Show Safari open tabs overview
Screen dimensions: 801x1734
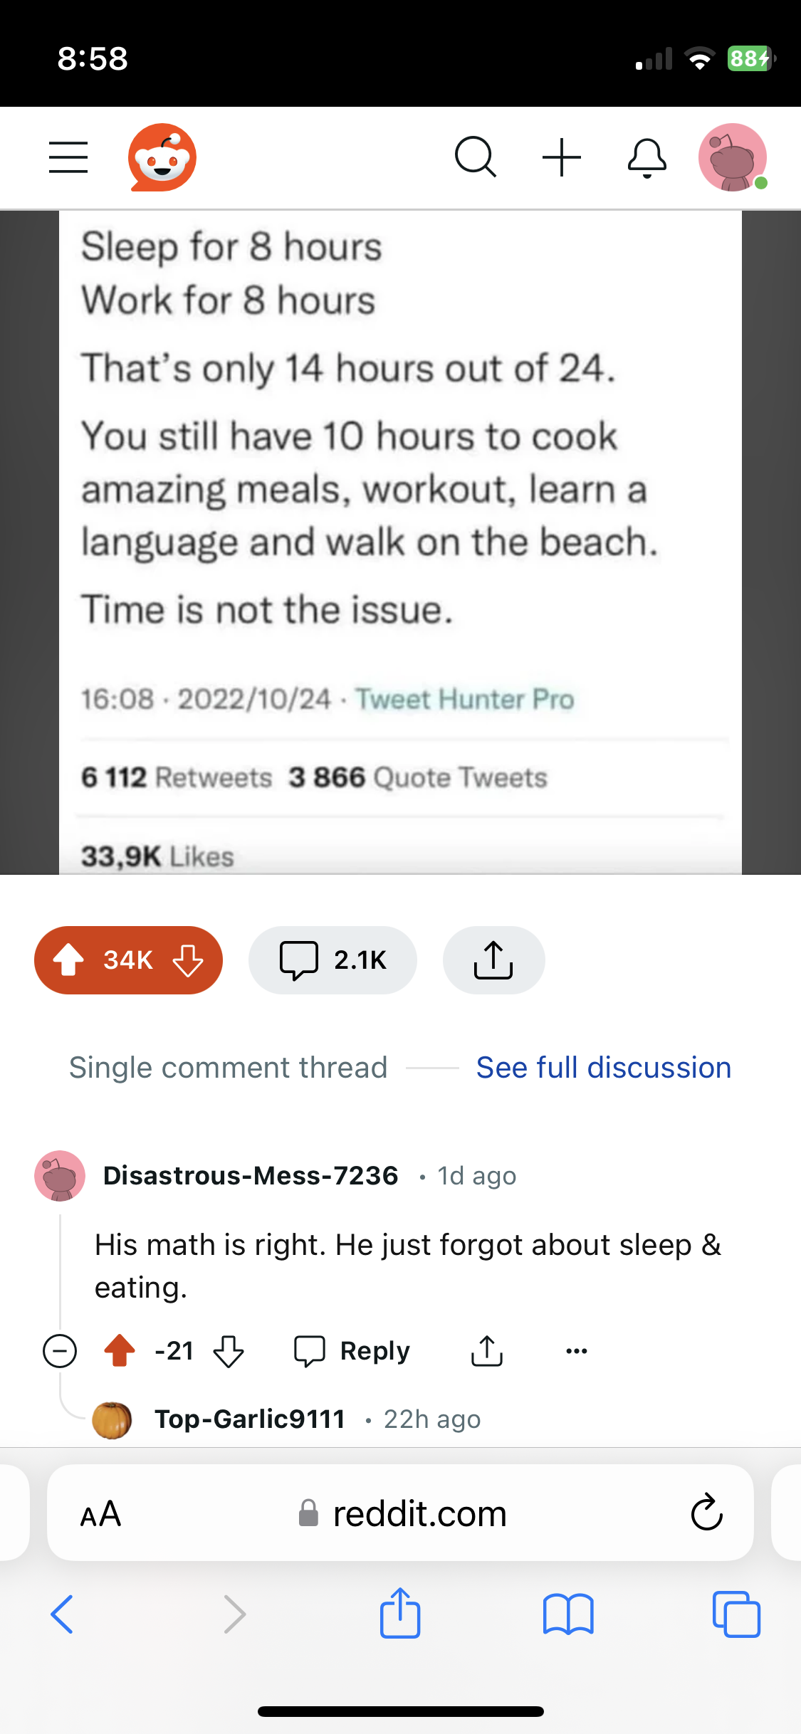tap(736, 1614)
